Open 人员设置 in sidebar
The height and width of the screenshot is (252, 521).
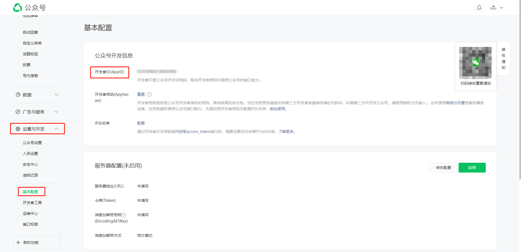click(30, 154)
